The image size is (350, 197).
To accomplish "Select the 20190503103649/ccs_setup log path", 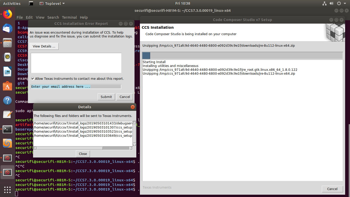I will click(83, 136).
